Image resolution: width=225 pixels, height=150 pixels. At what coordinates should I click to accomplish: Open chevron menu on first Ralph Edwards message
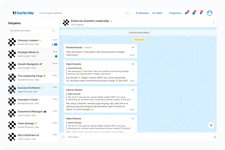point(133,64)
